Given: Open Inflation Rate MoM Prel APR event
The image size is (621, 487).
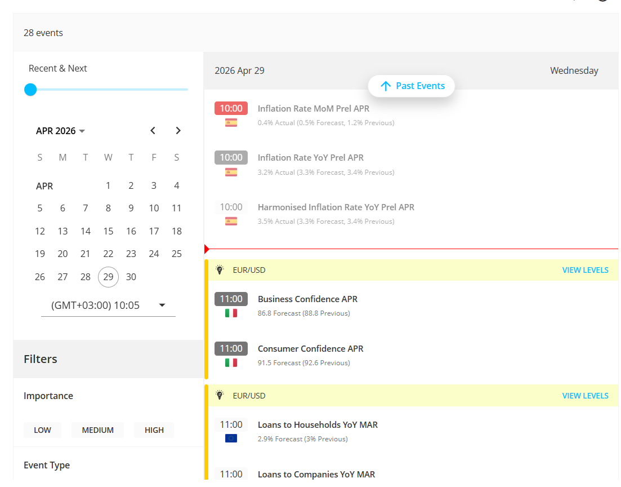Looking at the screenshot, I should [x=313, y=109].
